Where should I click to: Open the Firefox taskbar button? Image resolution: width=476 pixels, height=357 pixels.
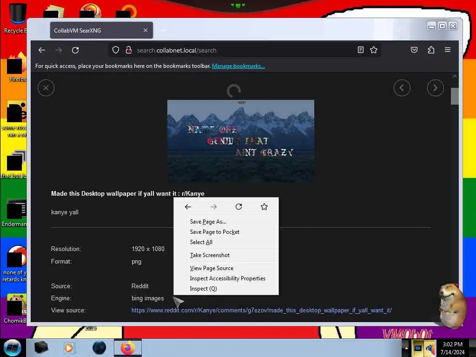128,348
